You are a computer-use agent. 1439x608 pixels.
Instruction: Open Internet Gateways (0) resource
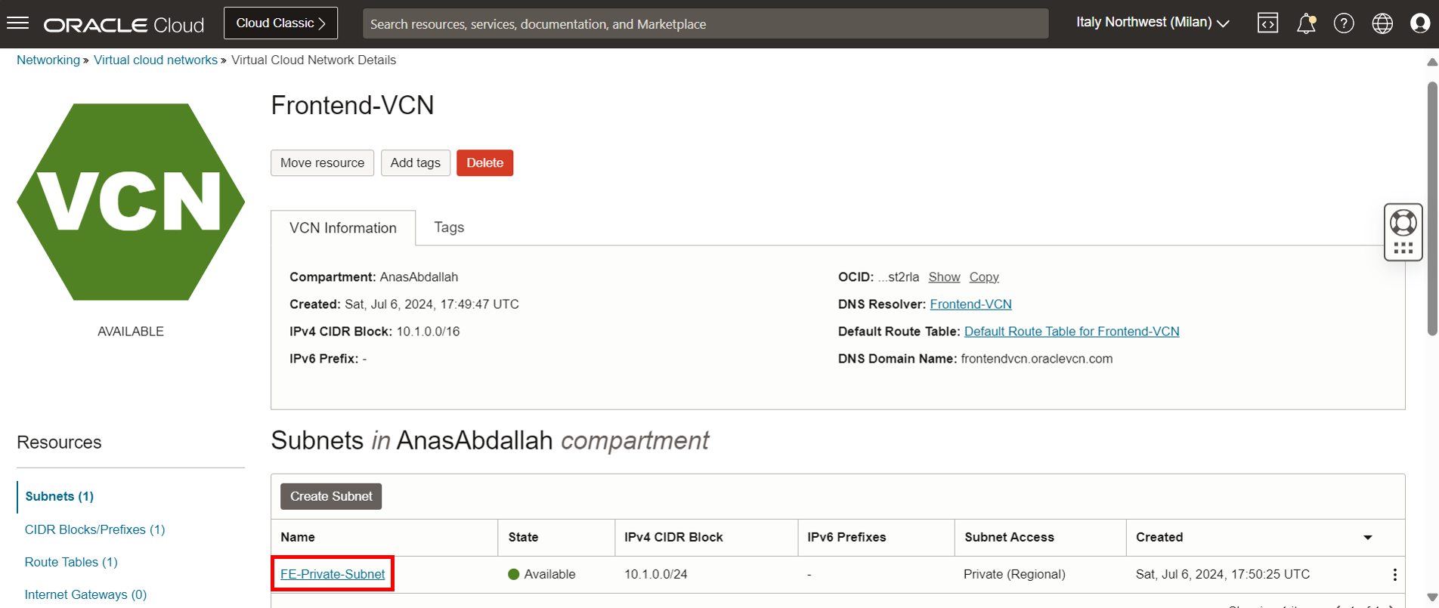point(85,594)
